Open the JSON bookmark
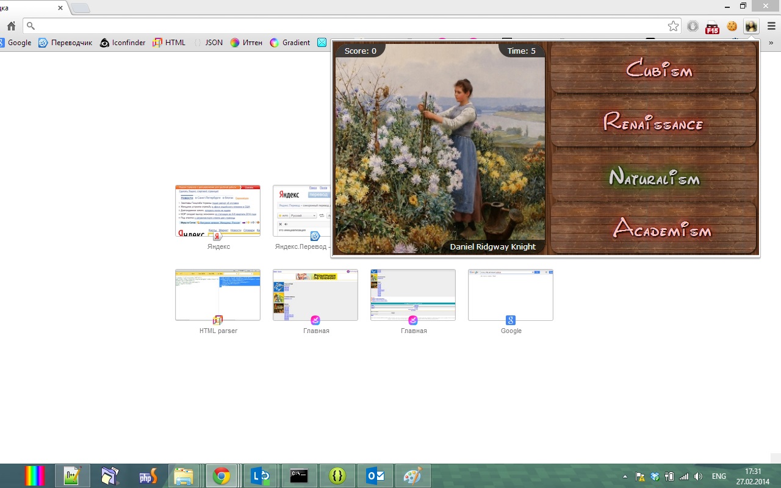 tap(207, 43)
